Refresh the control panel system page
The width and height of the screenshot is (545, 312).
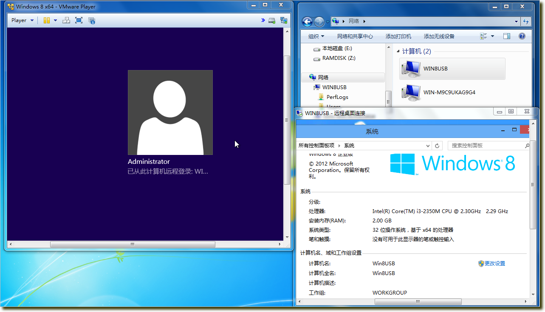pos(438,146)
